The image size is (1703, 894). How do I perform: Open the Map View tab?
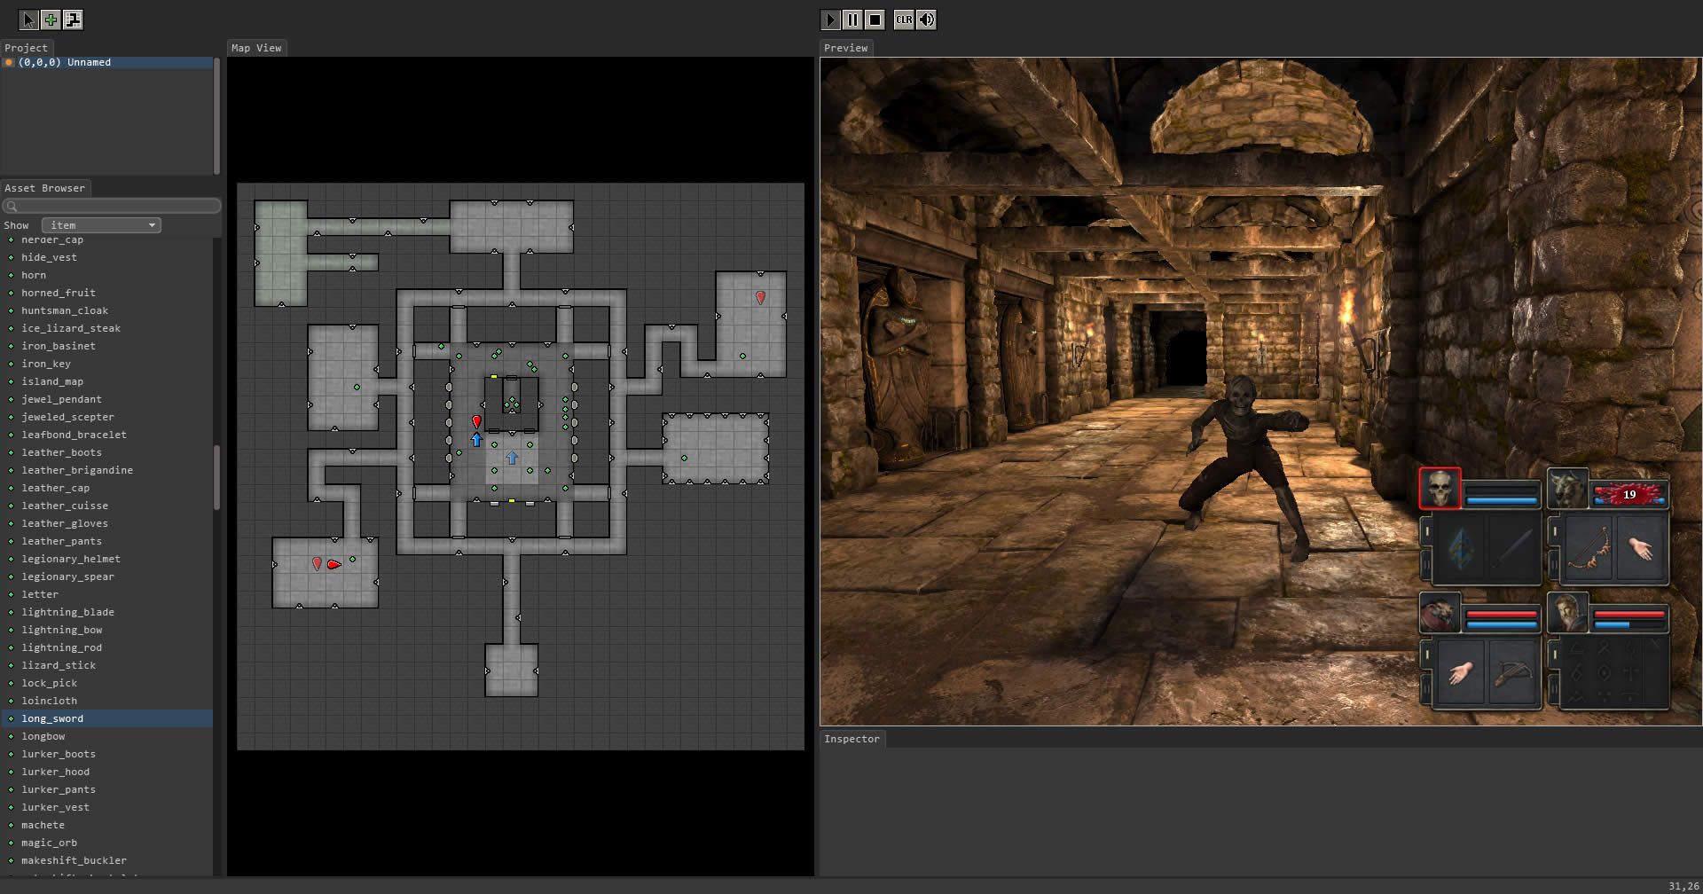point(256,48)
